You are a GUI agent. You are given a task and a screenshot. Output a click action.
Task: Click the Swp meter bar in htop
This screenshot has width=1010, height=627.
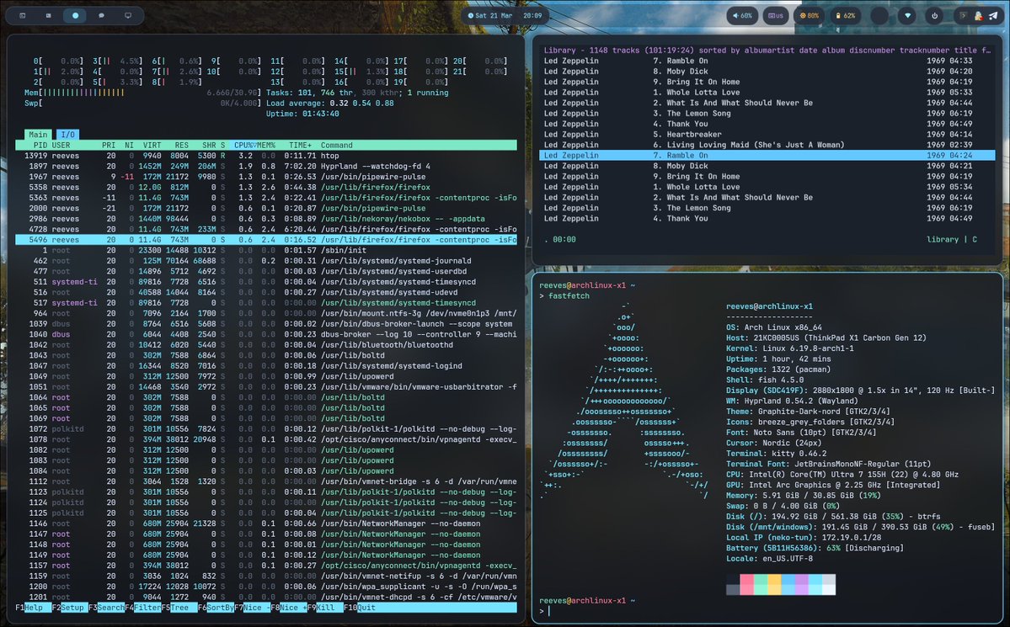tap(142, 103)
